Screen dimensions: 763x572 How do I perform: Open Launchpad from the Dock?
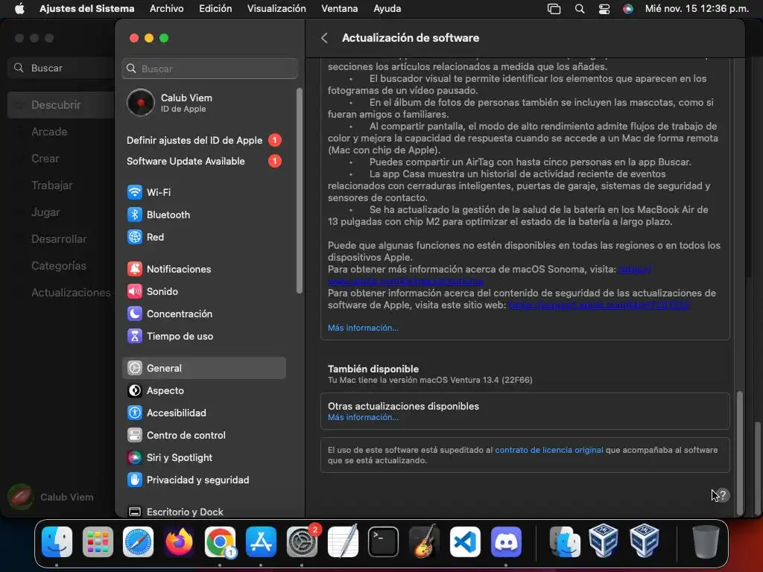pos(98,541)
